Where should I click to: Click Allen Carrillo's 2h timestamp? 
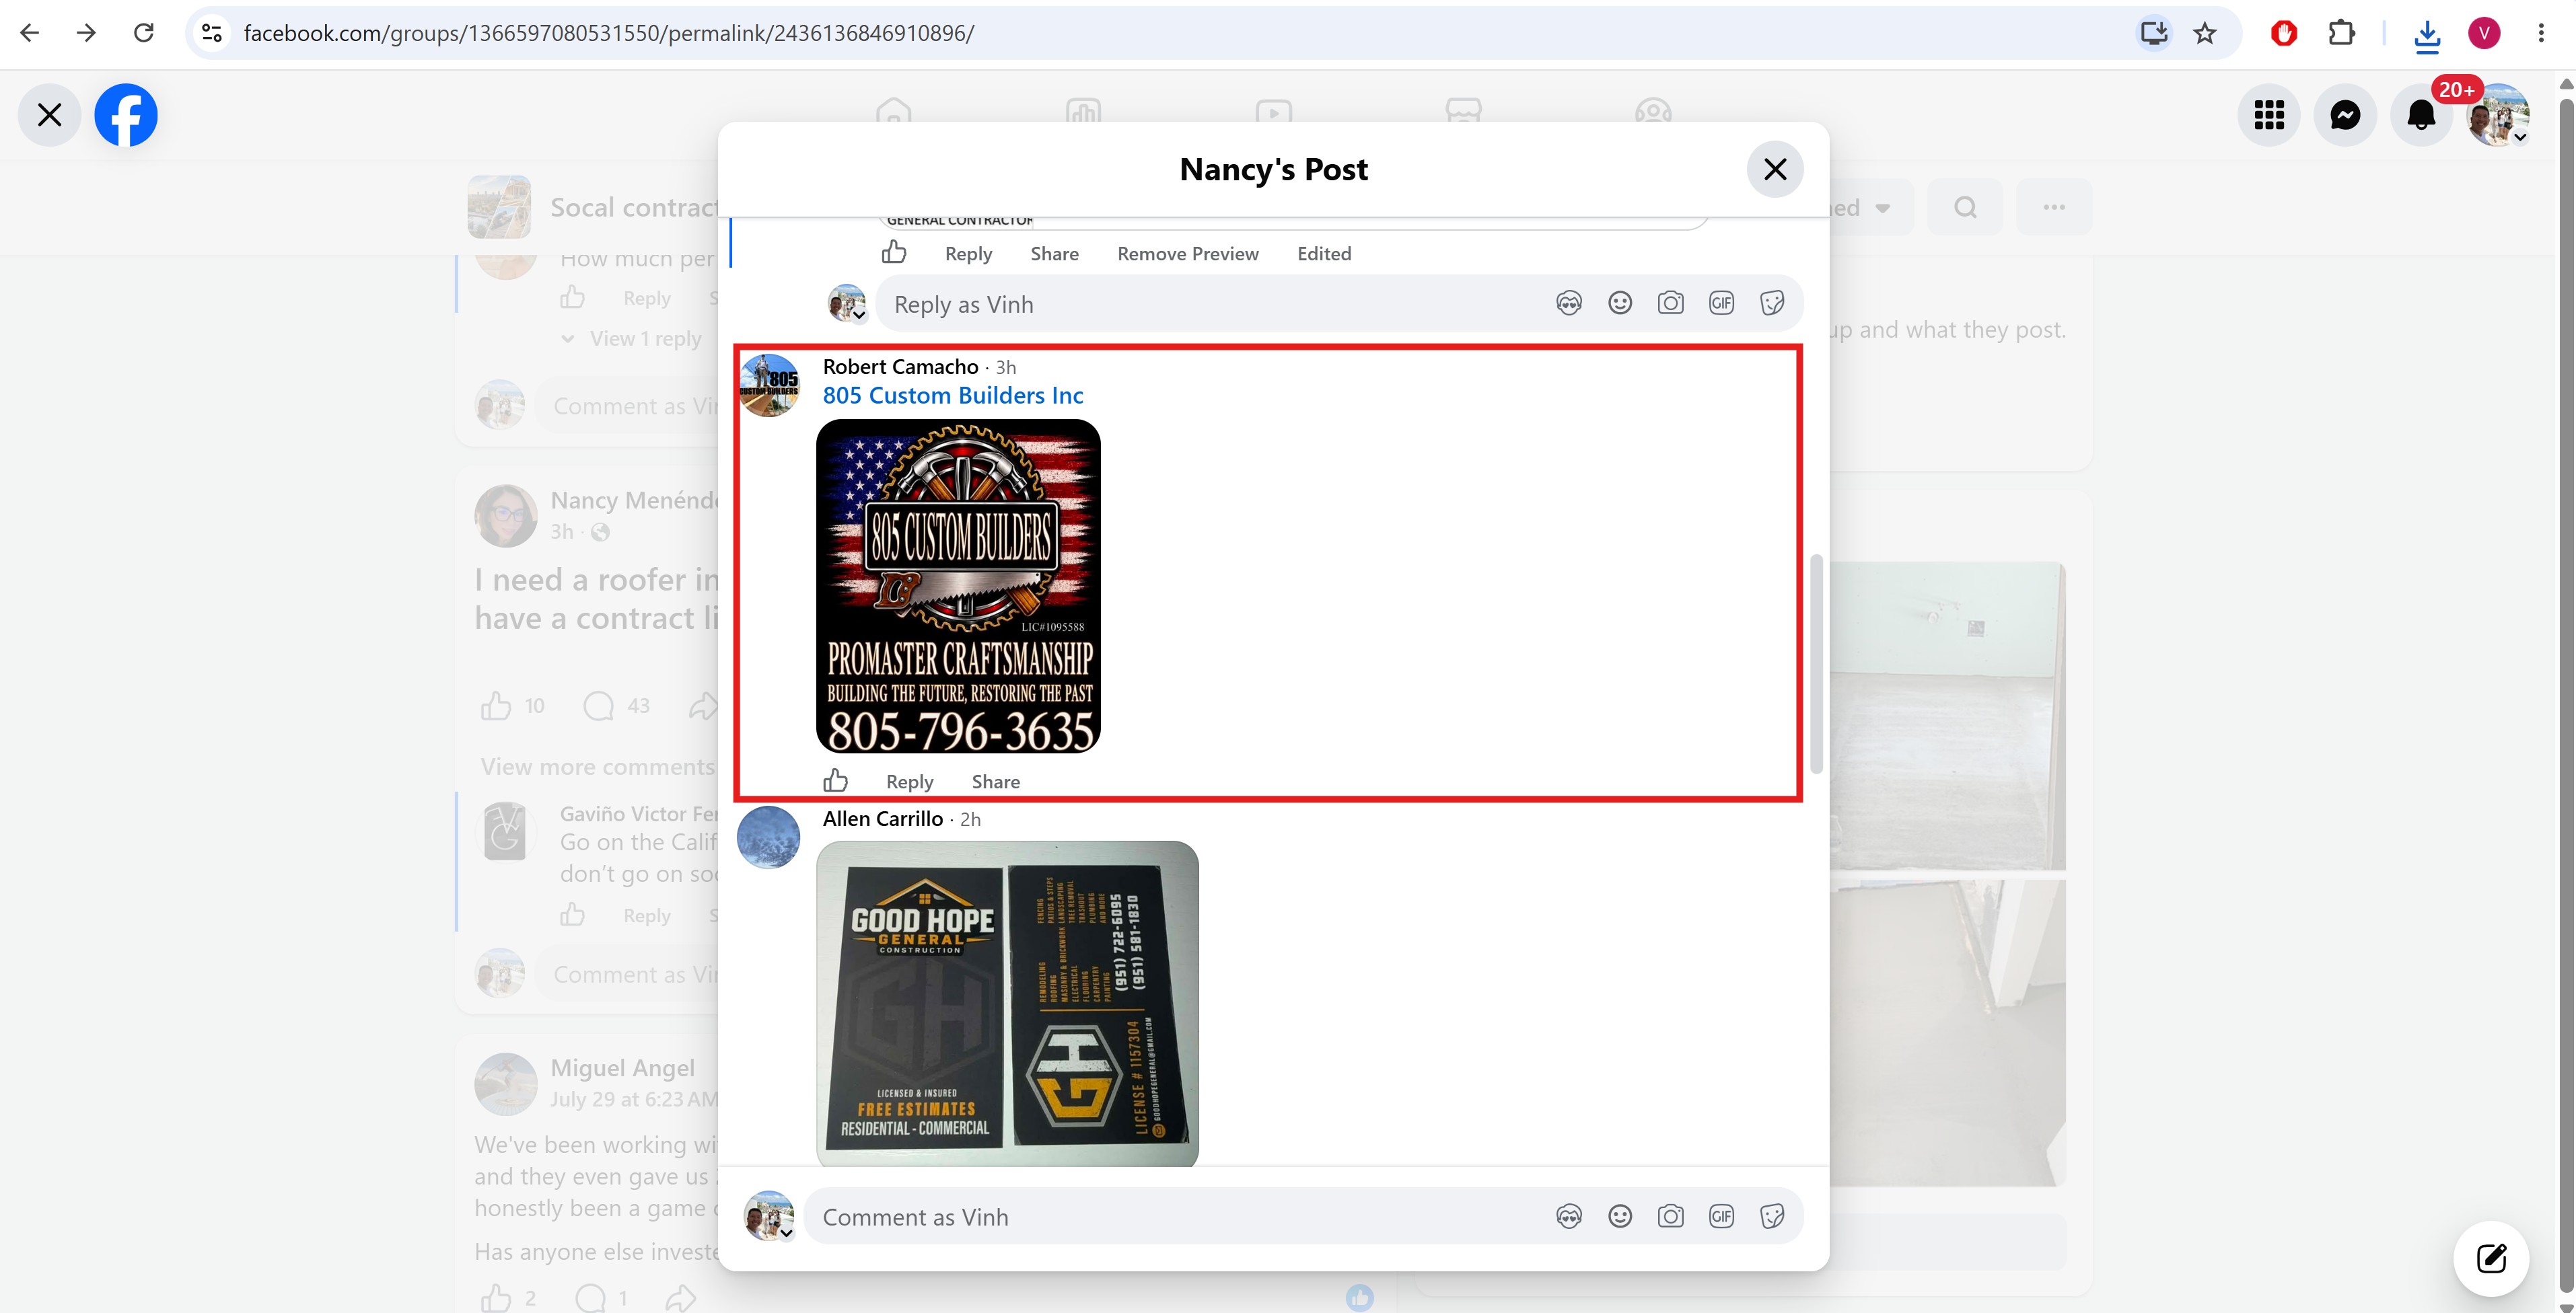970,821
